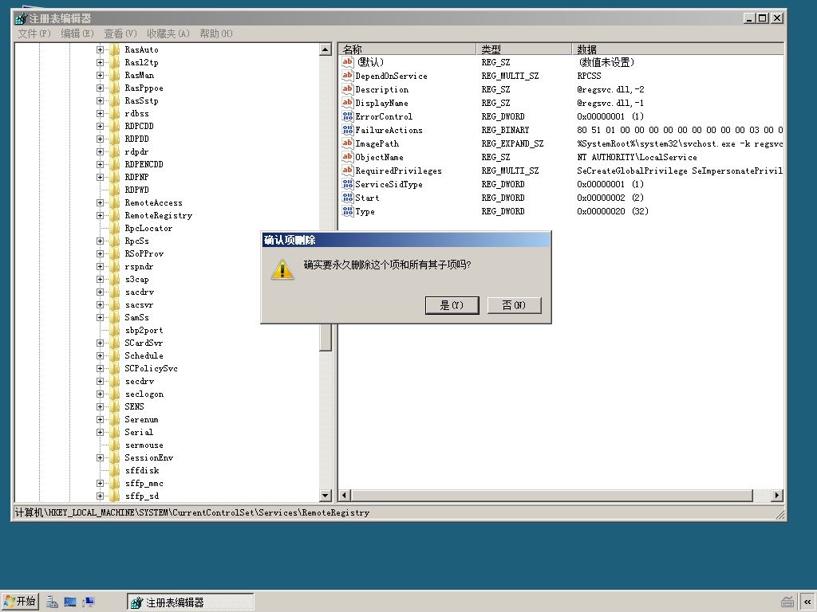This screenshot has height=612, width=817.
Task: Select the RDPWD tree item
Action: [136, 190]
